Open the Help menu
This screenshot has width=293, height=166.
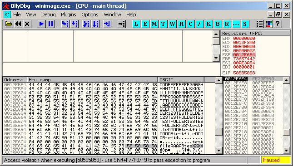[x=131, y=15]
